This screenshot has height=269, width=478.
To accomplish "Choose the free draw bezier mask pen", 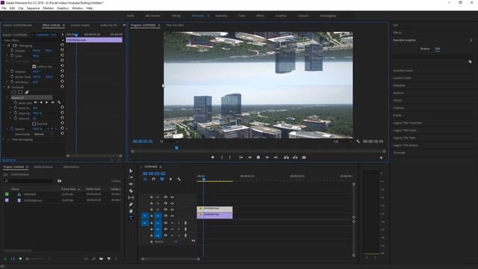I will [x=27, y=92].
